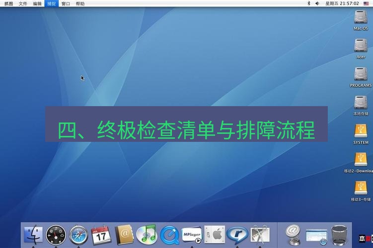Open the 窗口 menu

click(x=66, y=3)
